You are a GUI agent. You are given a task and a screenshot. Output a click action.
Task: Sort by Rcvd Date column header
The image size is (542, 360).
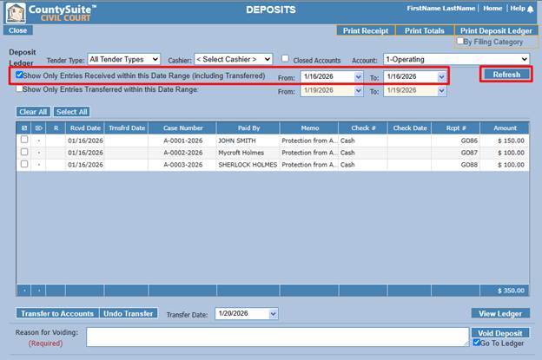85,128
